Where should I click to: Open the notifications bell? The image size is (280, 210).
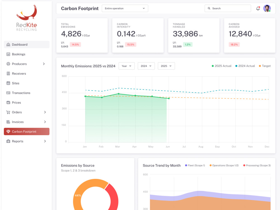[x=258, y=8]
